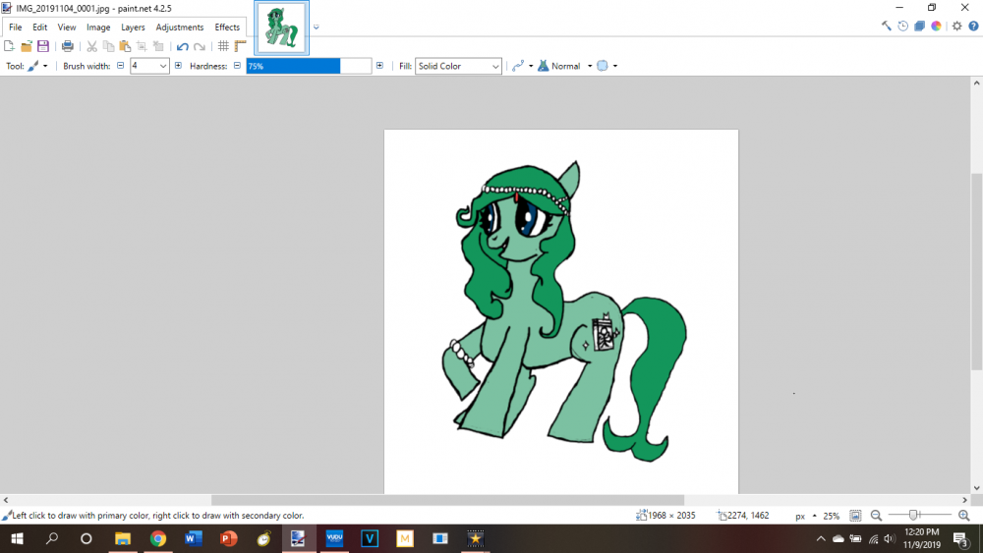Click the Copy icon
The width and height of the screenshot is (983, 553).
pyautogui.click(x=108, y=46)
